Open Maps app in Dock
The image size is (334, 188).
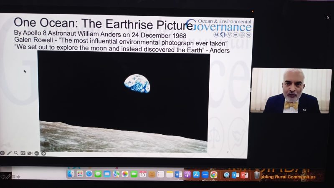116,174
